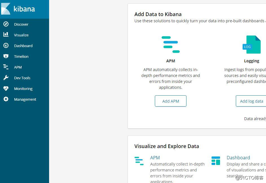Click the 'Visualize and Explore Data' heading
266x183 pixels.
(x=167, y=146)
